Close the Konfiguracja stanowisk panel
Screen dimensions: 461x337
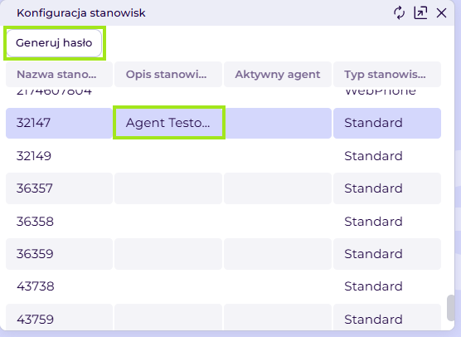[x=441, y=13]
